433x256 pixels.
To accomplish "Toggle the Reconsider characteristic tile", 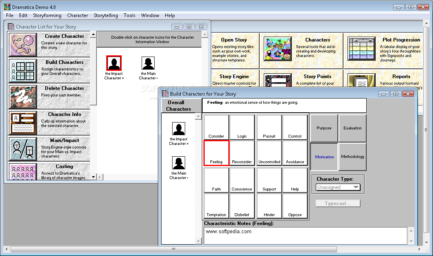I will (242, 153).
